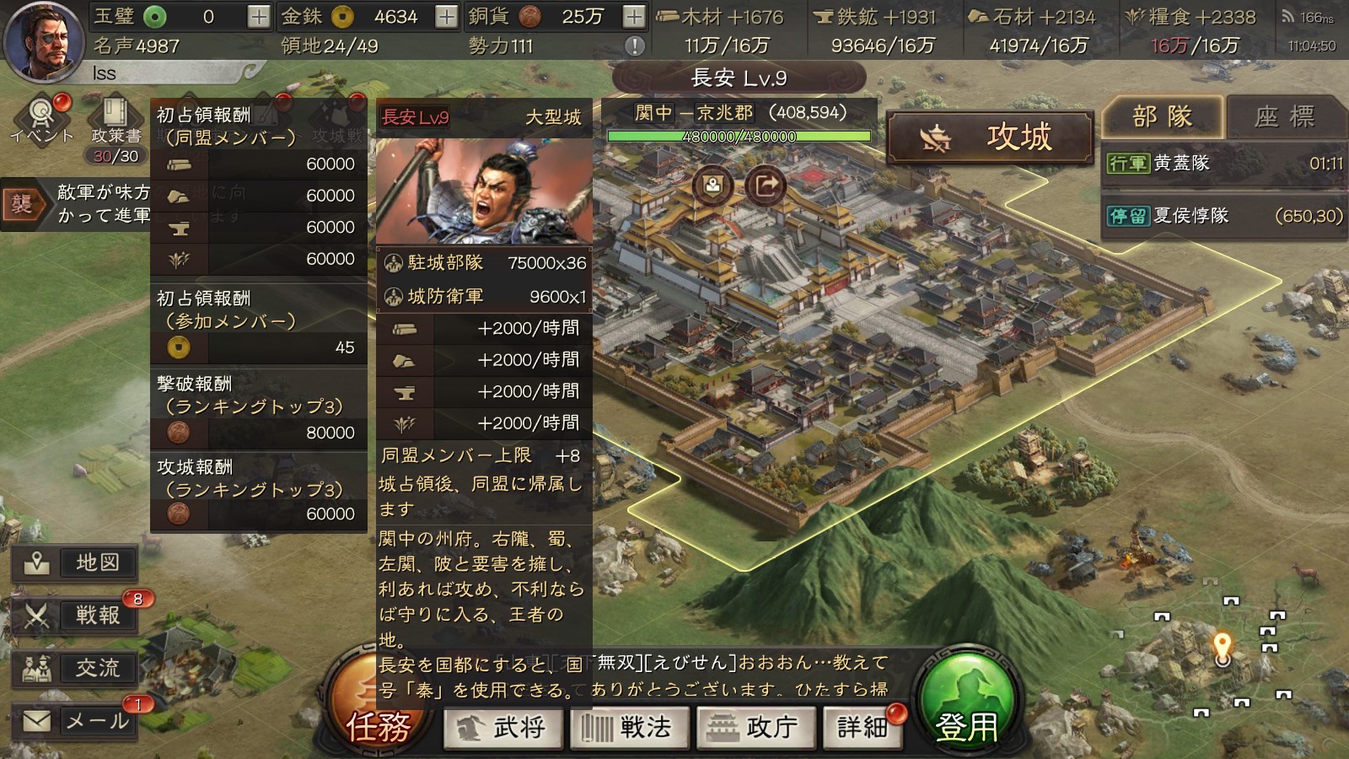This screenshot has height=759, width=1349.
Task: Click the bookmark icon above the city
Action: coord(712,186)
